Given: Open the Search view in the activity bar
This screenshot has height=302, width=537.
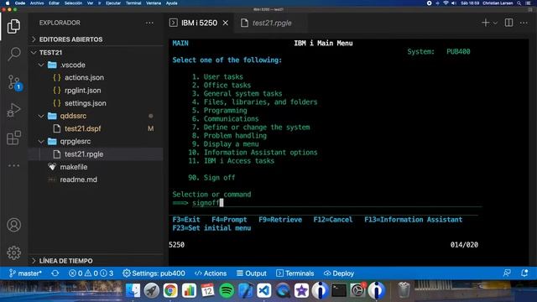Looking at the screenshot, I should pos(13,54).
